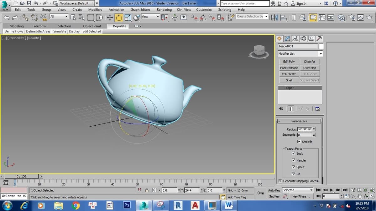The height and width of the screenshot is (211, 376).
Task: Switch to the Create command panel tab
Action: tap(279, 39)
